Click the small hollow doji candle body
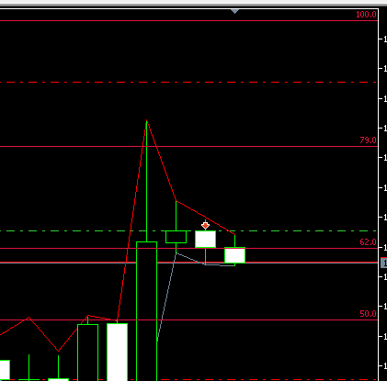 176,237
